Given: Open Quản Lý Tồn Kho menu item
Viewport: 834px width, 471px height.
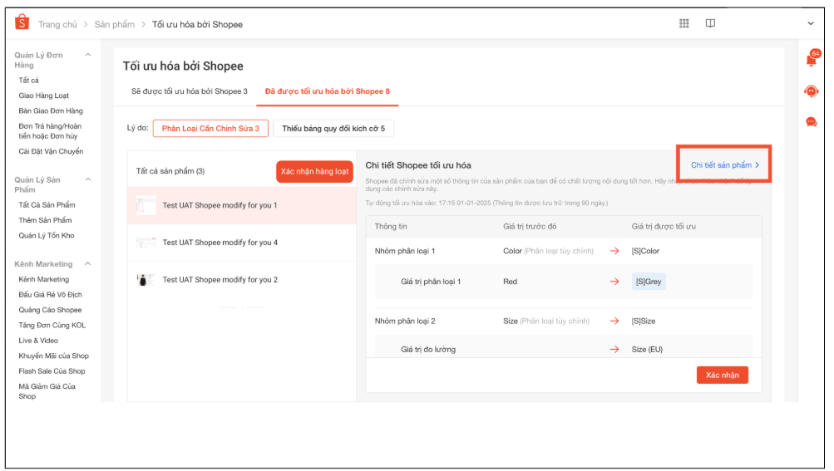Looking at the screenshot, I should click(x=47, y=236).
